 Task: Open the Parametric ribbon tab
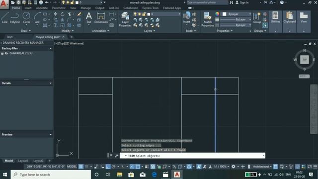click(x=59, y=8)
